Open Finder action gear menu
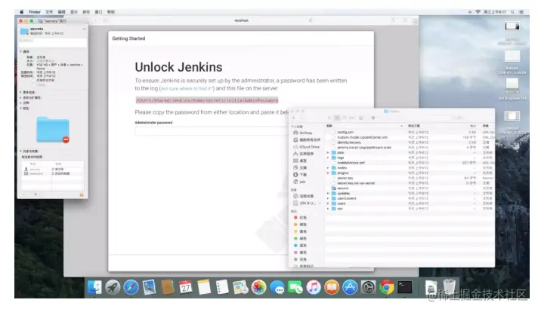Viewport: 538px width, 312px height. (x=374, y=118)
